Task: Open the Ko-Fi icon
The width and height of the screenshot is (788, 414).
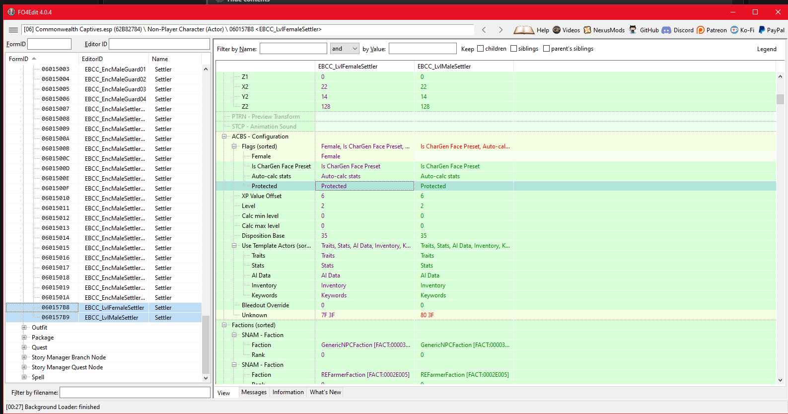Action: (x=734, y=30)
